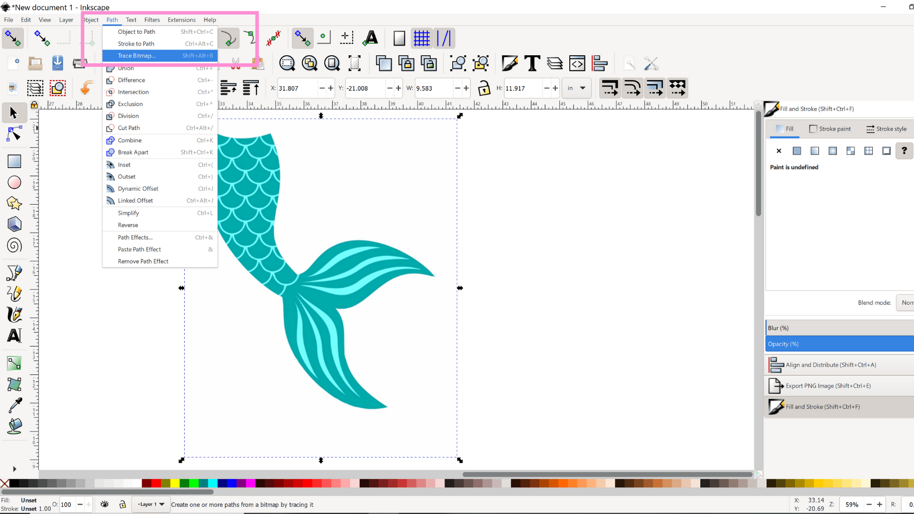The width and height of the screenshot is (914, 514).
Task: Open the Blend mode dropdown
Action: [x=907, y=302]
